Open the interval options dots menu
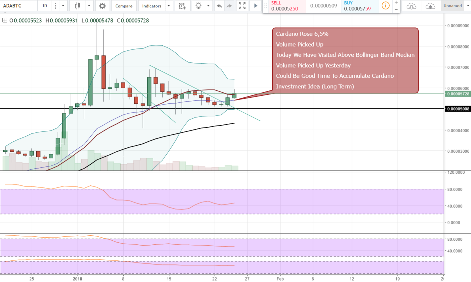 click(x=56, y=6)
